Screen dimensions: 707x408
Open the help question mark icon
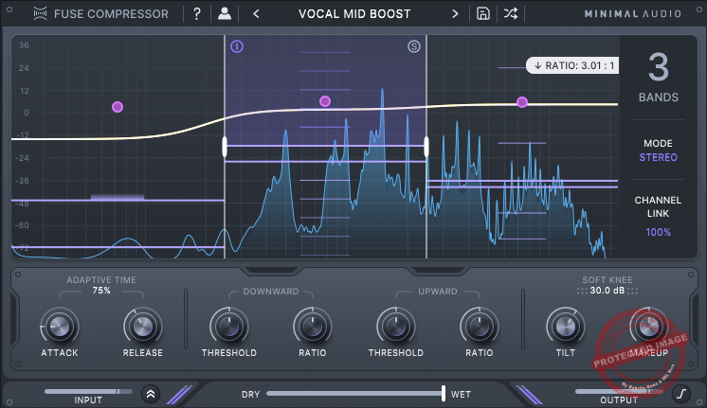click(x=196, y=14)
